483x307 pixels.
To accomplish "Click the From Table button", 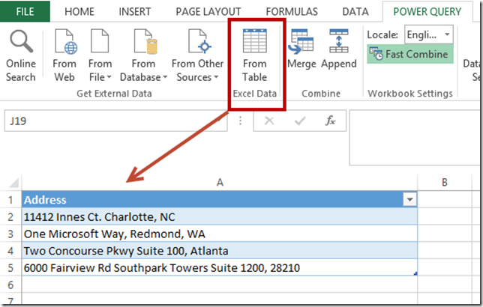I will (255, 55).
